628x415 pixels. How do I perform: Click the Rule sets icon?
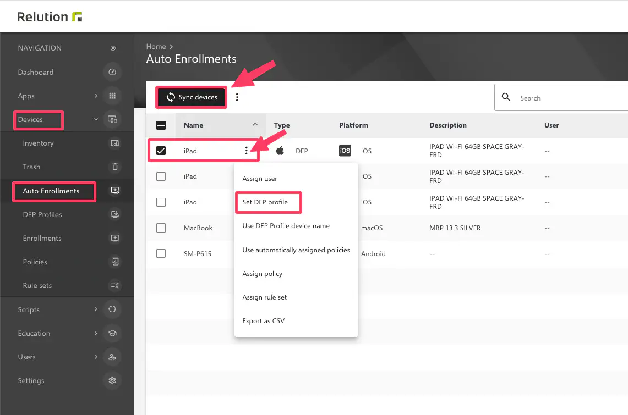[115, 285]
